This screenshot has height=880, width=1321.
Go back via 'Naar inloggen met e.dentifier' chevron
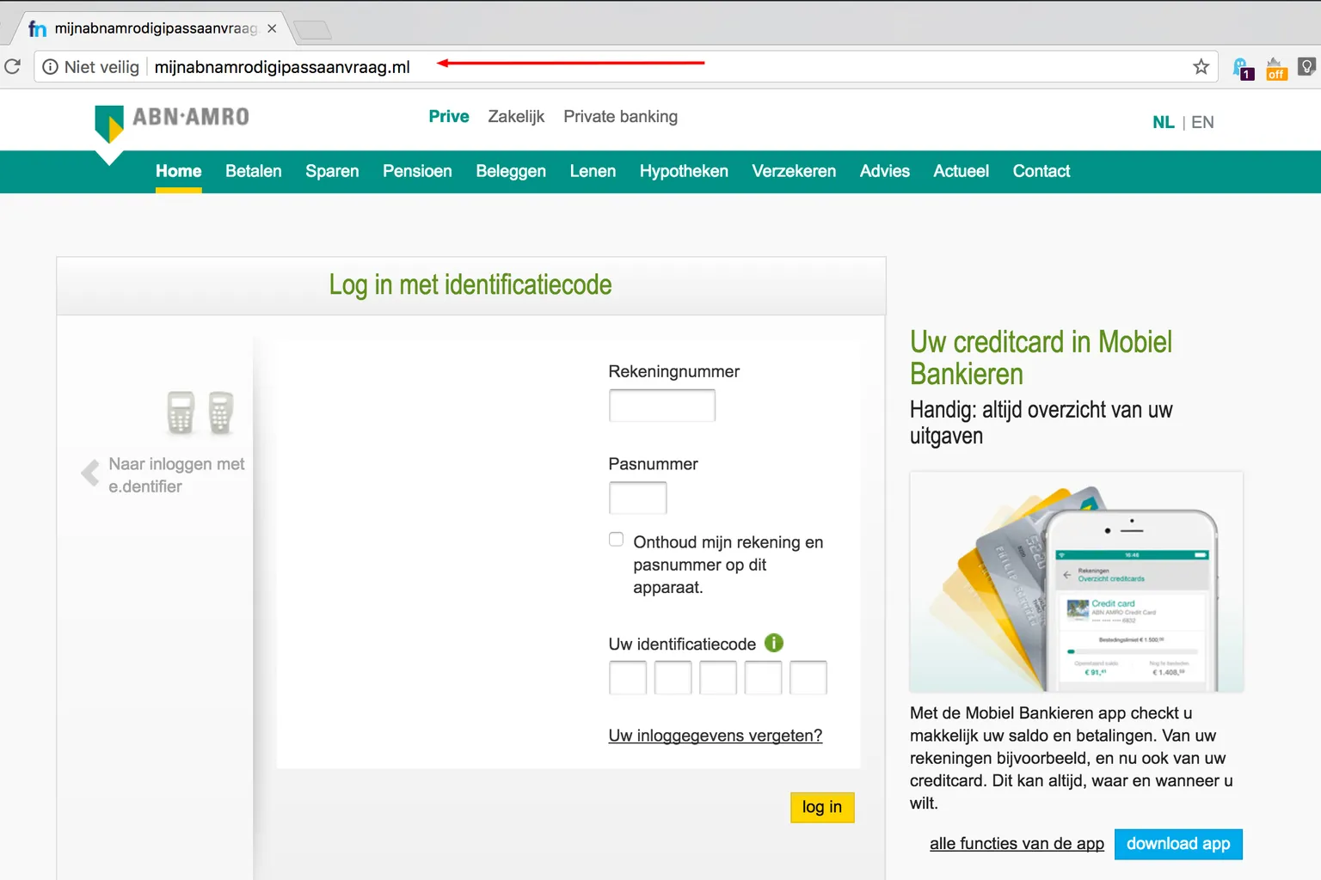(x=90, y=474)
